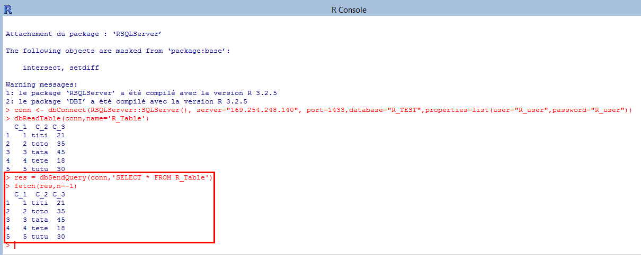Click 'tutu' in the fetch output
This screenshot has height=255, width=641.
39,237
